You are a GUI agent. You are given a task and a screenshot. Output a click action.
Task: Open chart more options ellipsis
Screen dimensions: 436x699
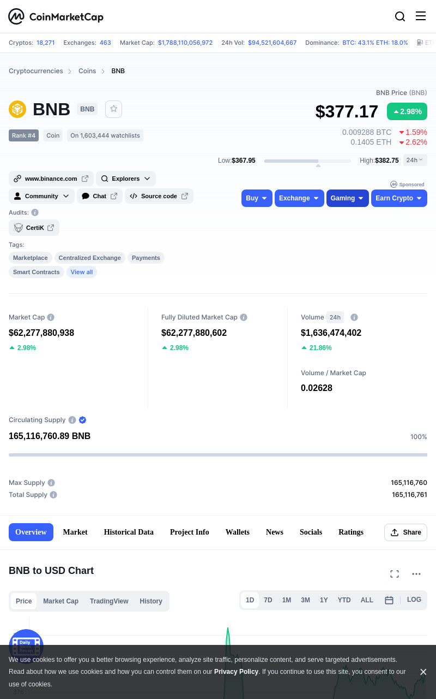[416, 574]
